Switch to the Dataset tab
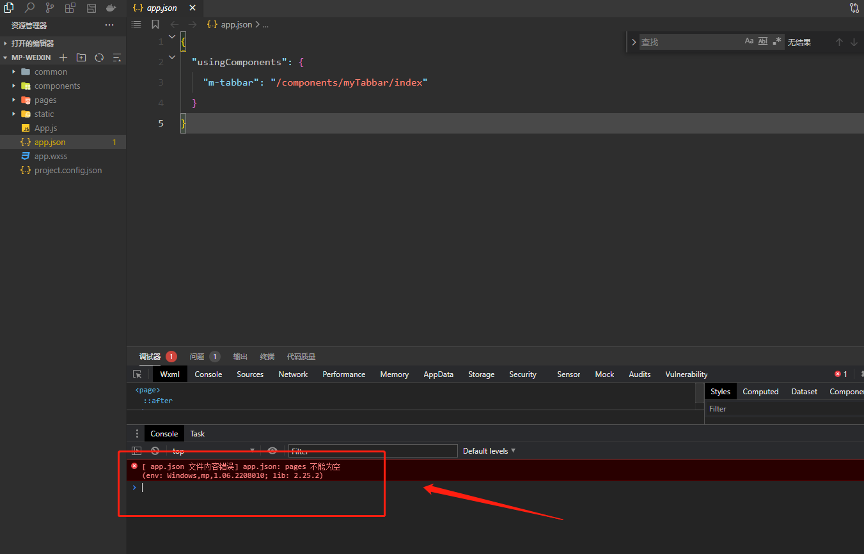Image resolution: width=864 pixels, height=554 pixels. 805,392
